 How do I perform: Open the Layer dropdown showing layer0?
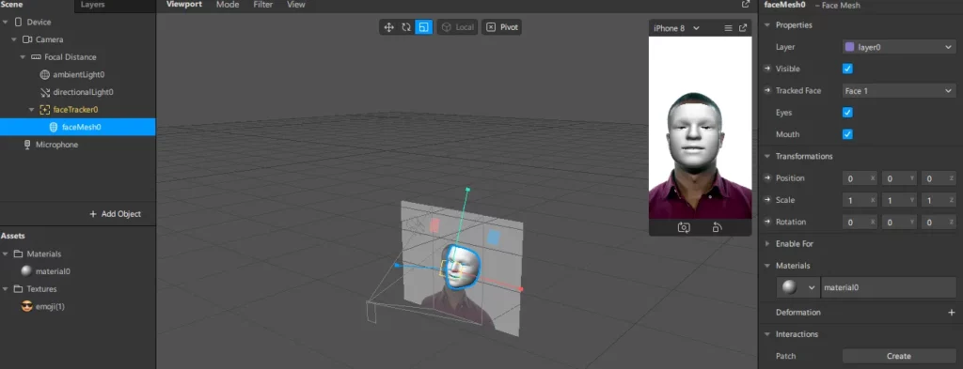898,47
